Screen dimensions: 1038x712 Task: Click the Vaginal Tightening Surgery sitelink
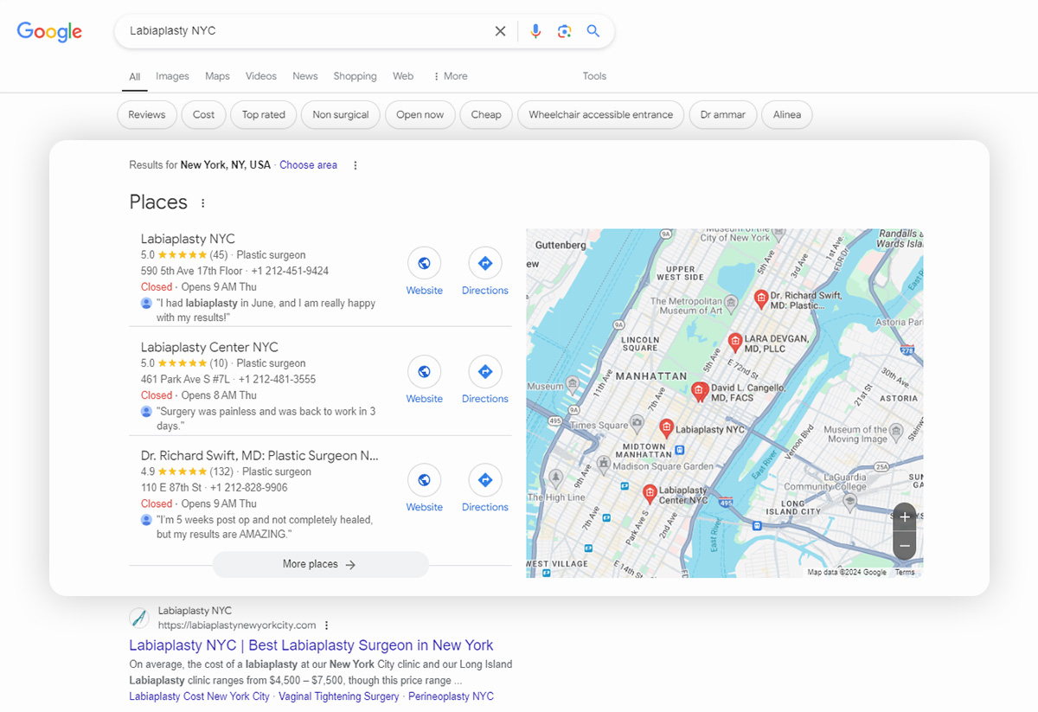coord(339,696)
